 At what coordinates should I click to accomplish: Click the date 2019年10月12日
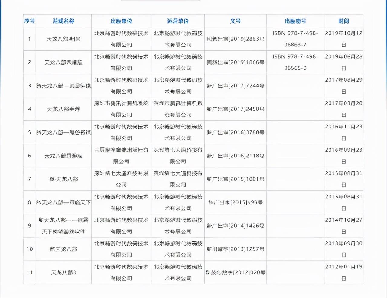pos(344,39)
